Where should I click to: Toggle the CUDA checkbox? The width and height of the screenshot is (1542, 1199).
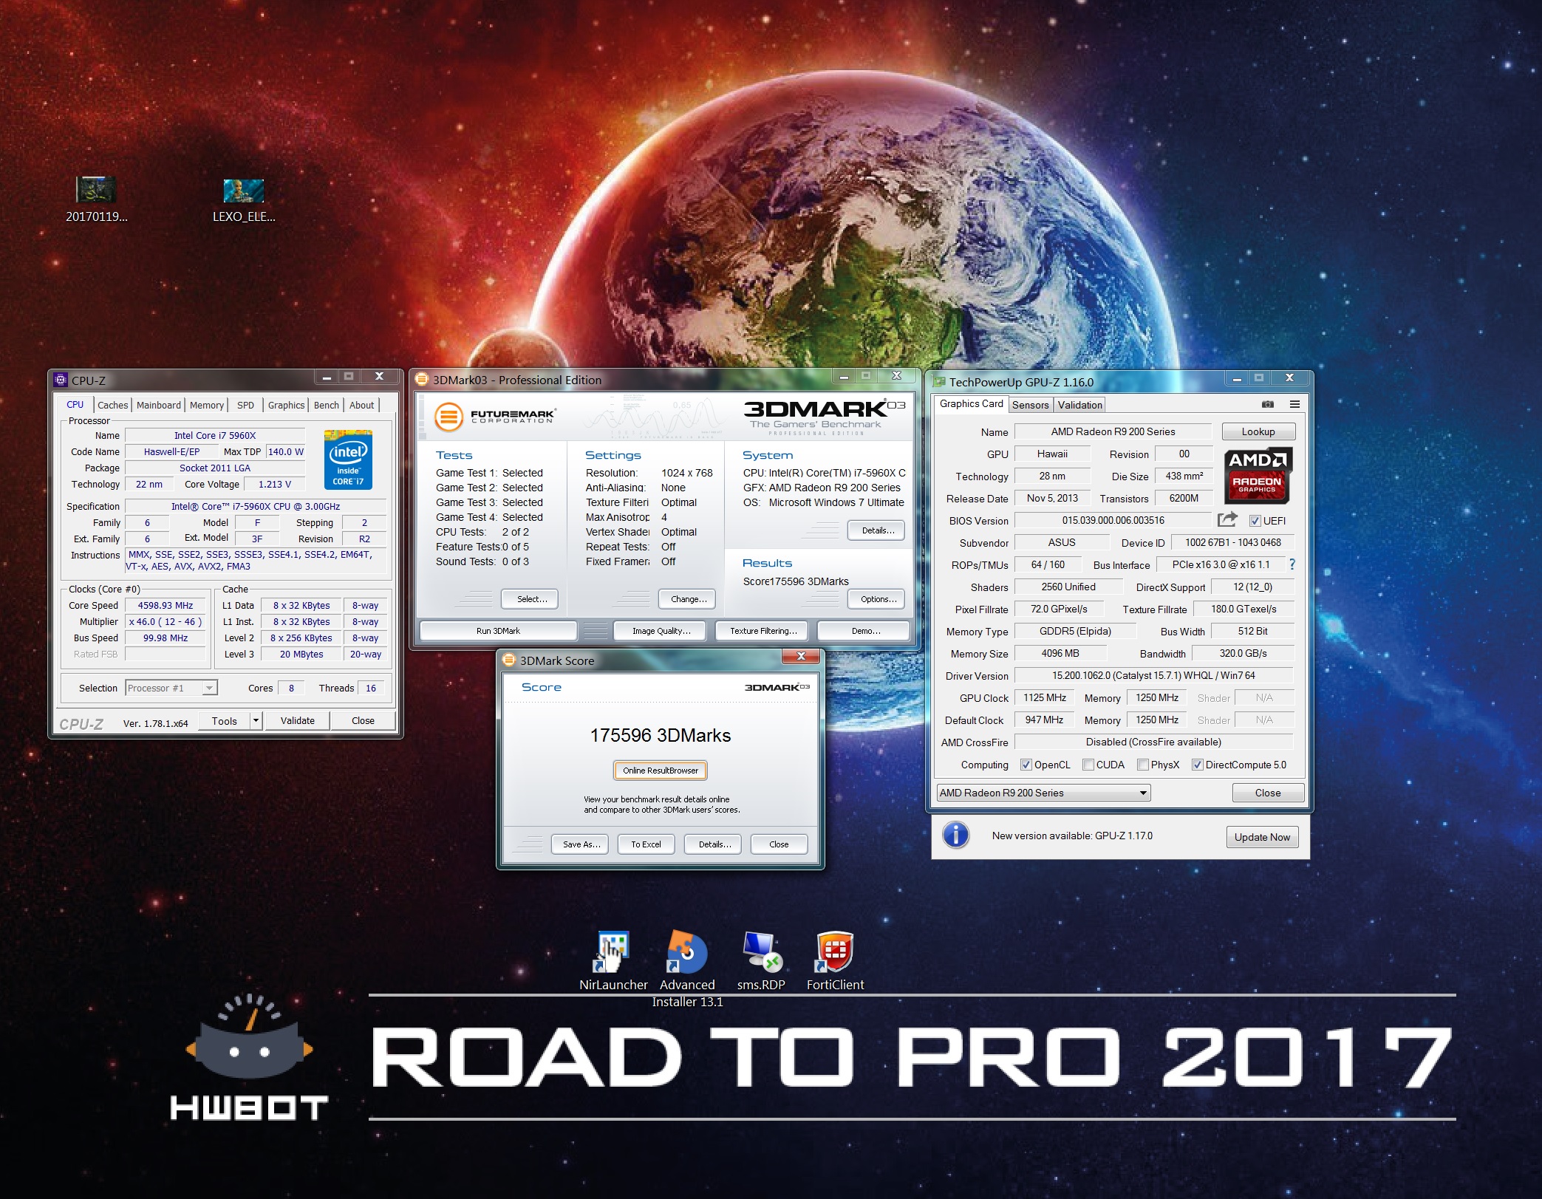tap(1088, 765)
